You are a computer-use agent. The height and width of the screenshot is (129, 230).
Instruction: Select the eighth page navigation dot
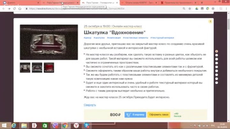(217, 79)
